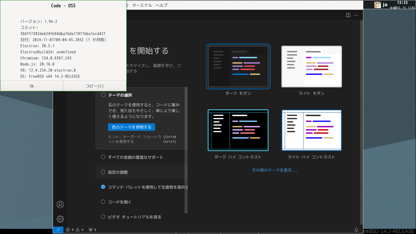This screenshot has height=234, width=416.
Task: Select the テーマの選択 step radio
Action: (x=103, y=95)
